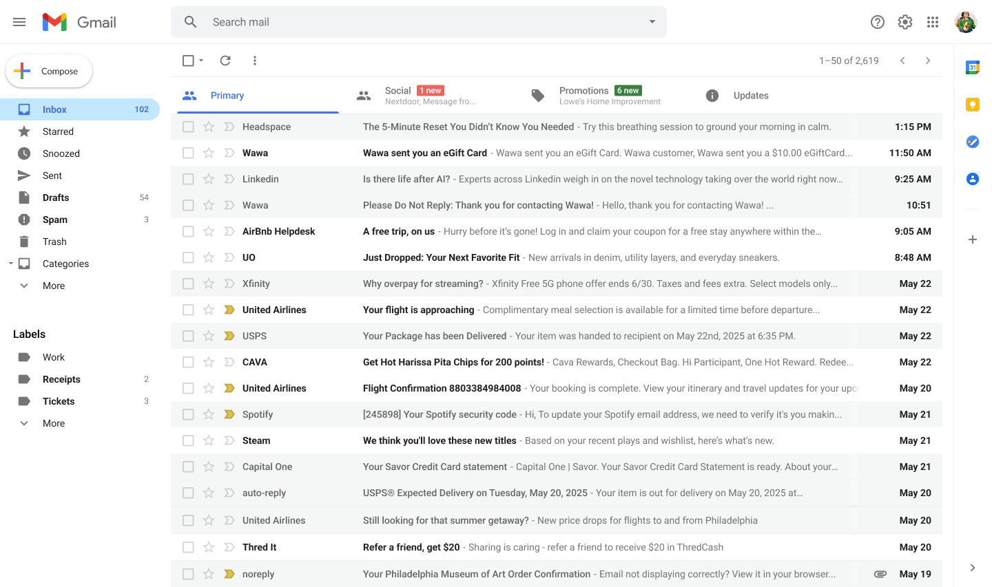Select the Steam email checkbox
This screenshot has width=992, height=587.
click(x=188, y=440)
